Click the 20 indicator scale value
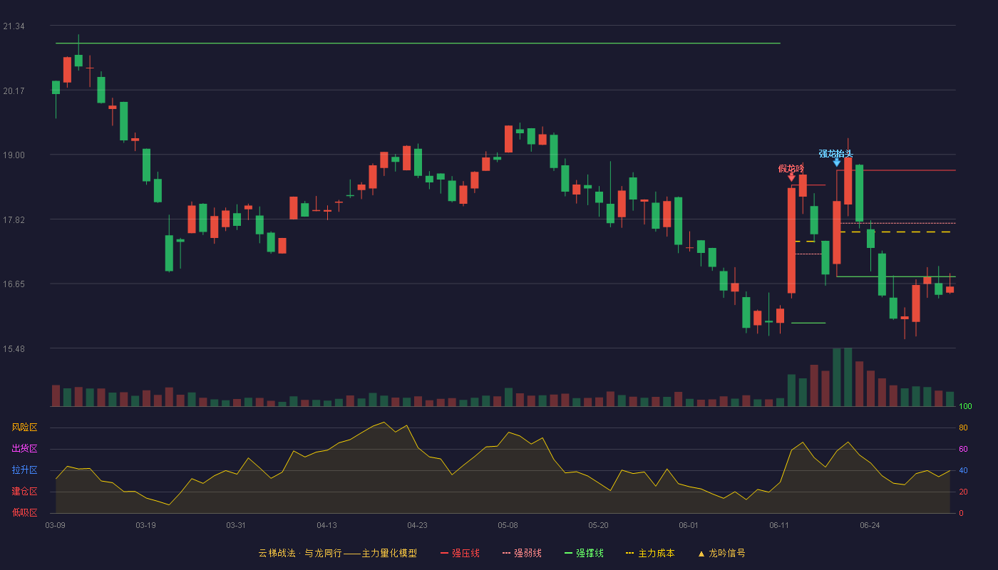This screenshot has height=570, width=998. 963,492
